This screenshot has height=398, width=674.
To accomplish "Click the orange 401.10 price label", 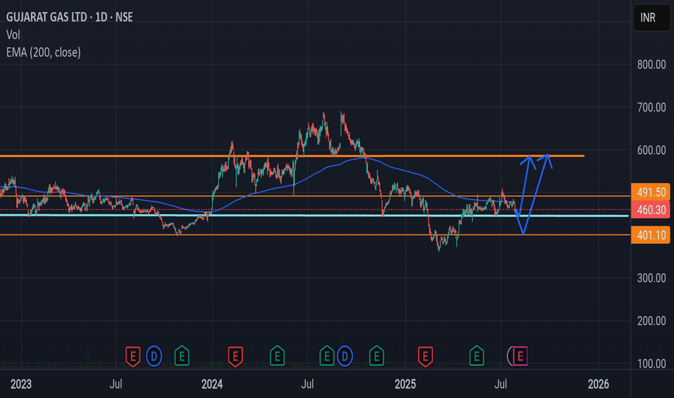I will pyautogui.click(x=650, y=235).
